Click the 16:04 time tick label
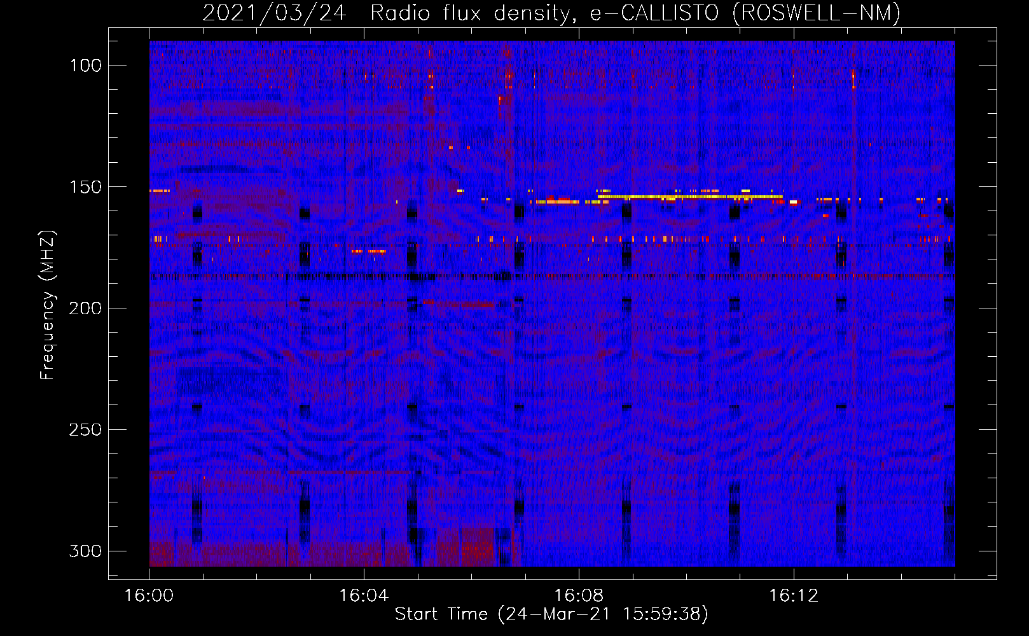Screen dimensions: 1029x636 pyautogui.click(x=364, y=596)
